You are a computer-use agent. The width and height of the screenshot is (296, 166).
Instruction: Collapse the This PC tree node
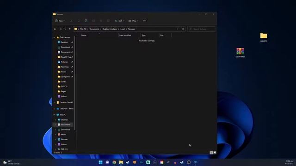[55, 115]
